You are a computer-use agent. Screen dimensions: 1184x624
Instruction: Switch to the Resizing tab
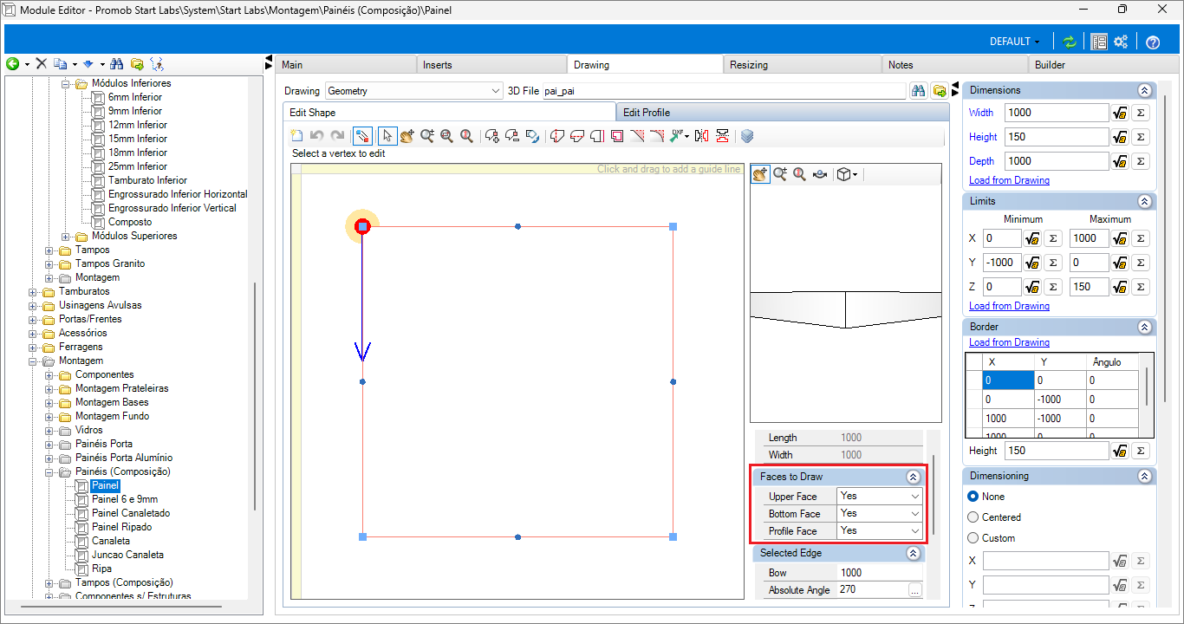(802, 65)
